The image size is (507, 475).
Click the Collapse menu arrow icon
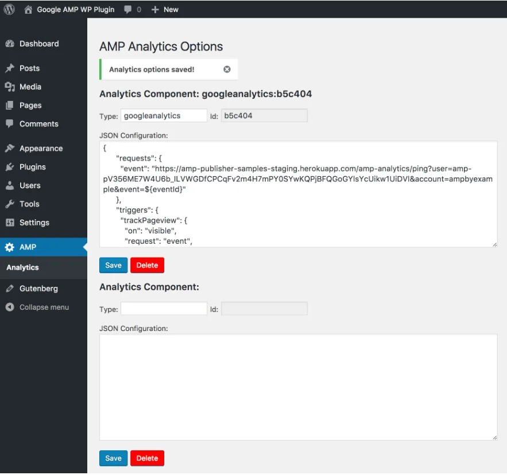[10, 307]
